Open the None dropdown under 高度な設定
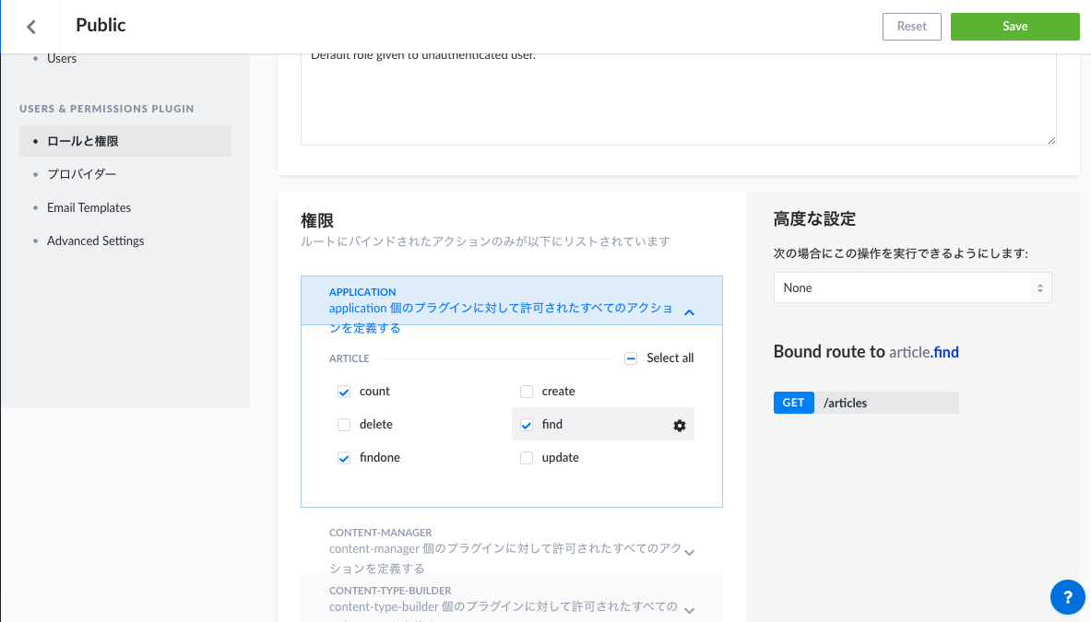1091x622 pixels. pos(911,288)
